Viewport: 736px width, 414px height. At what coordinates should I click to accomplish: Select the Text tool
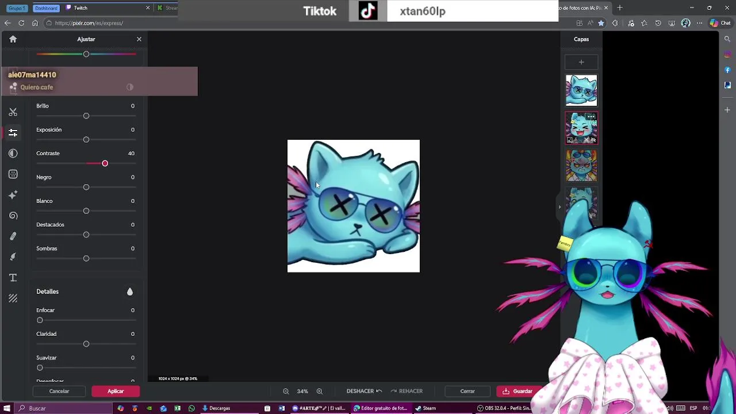pyautogui.click(x=13, y=278)
